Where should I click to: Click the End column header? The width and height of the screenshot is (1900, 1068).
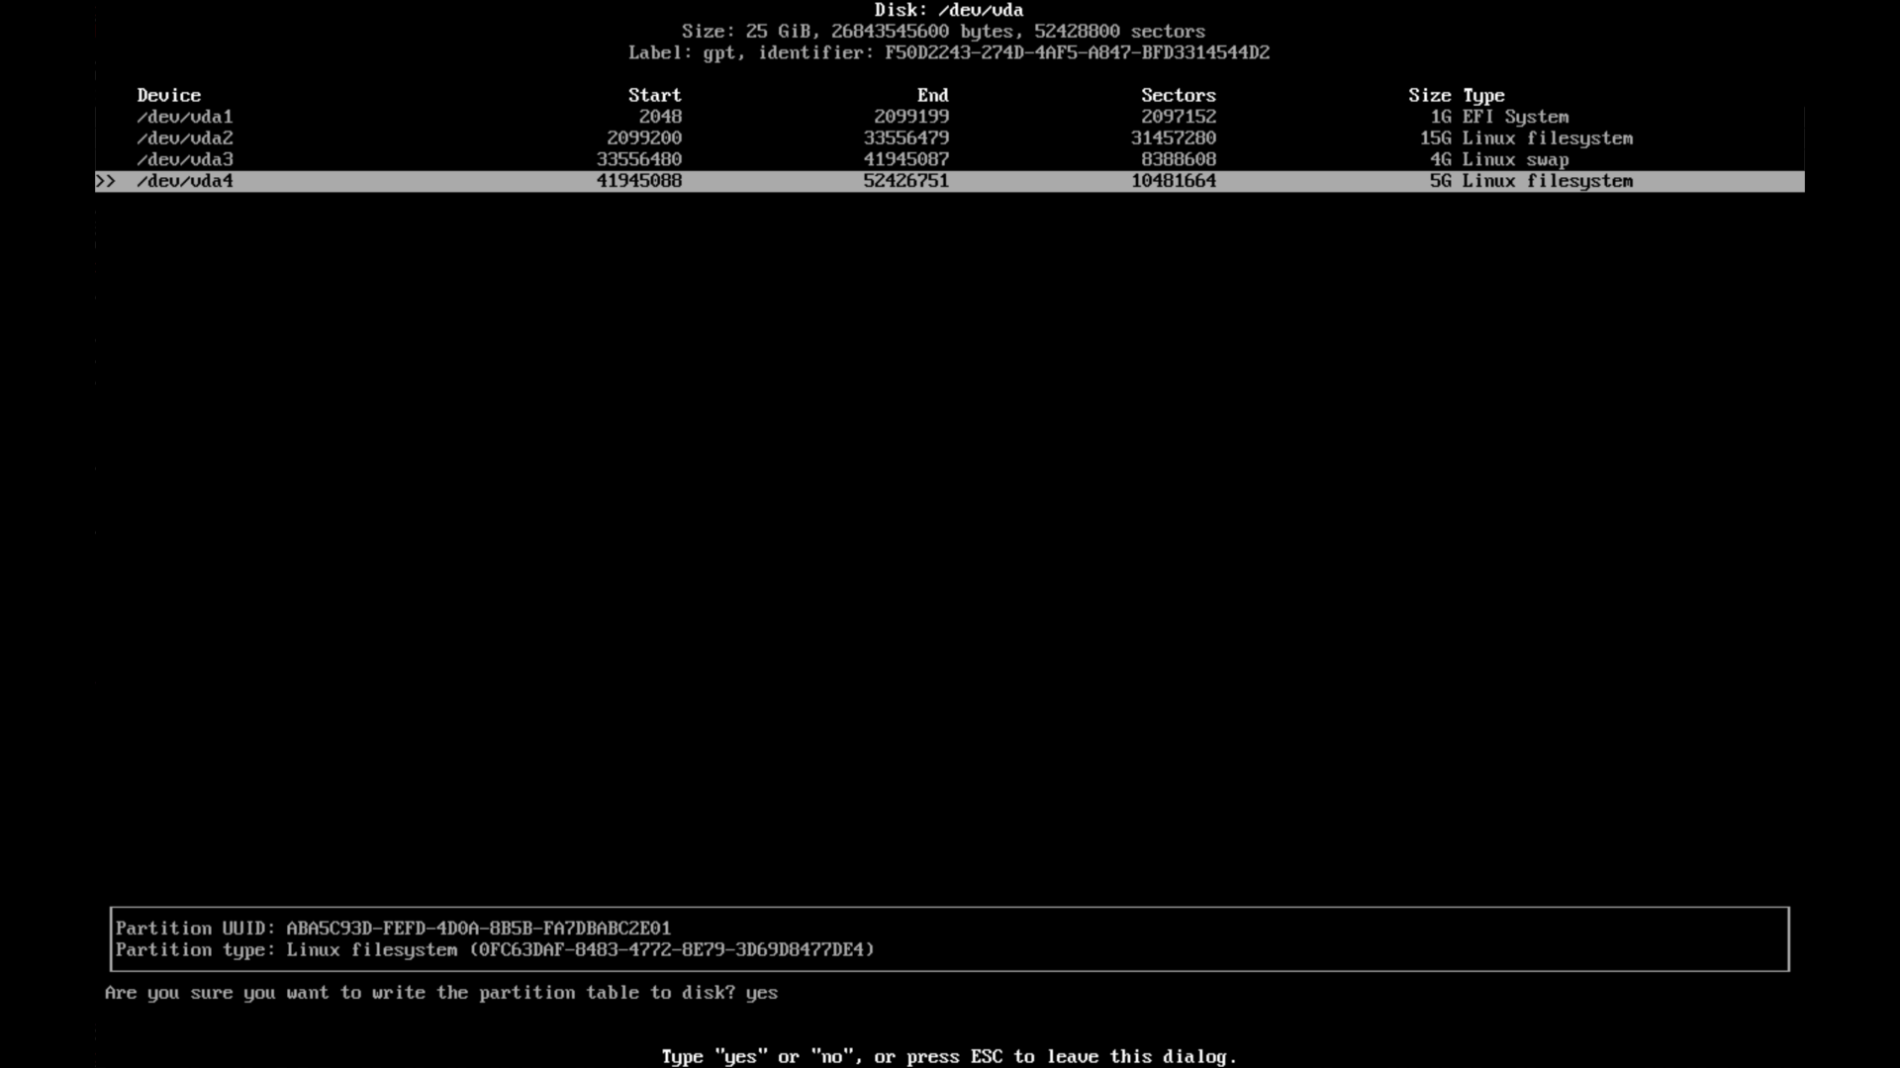tap(933, 95)
